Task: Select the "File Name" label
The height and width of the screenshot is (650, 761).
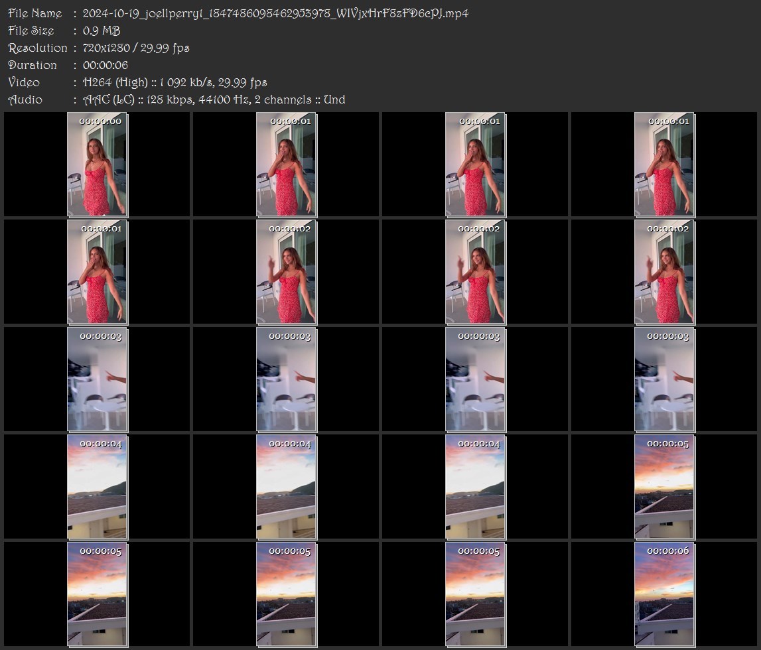Action: click(x=35, y=13)
